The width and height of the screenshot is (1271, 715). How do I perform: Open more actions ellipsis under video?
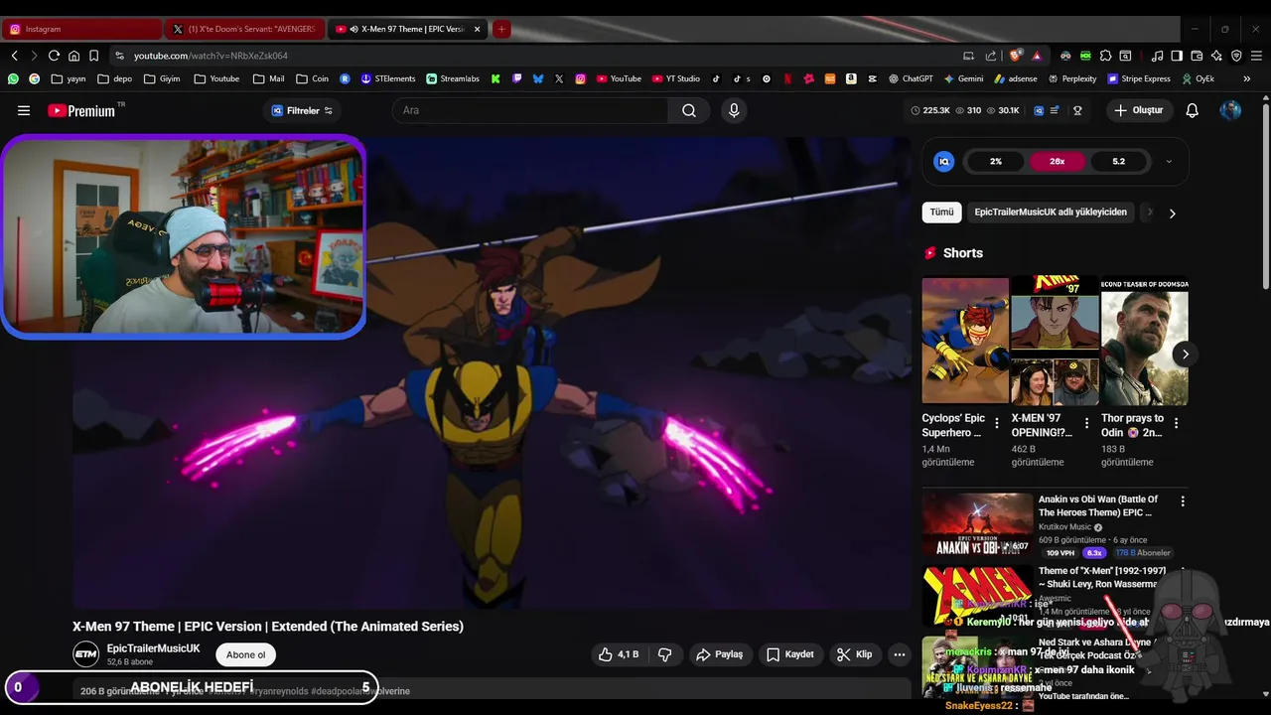tap(900, 654)
